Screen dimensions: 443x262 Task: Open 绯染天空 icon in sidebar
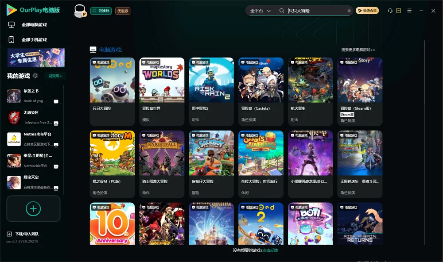14,182
